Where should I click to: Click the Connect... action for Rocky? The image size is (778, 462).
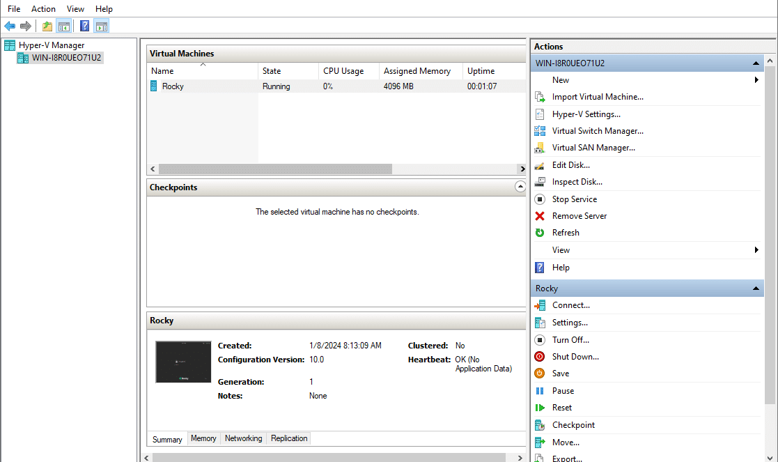click(x=571, y=305)
